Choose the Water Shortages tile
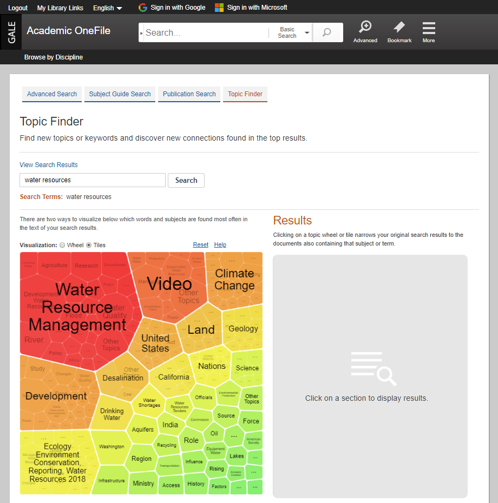The image size is (498, 503). (x=149, y=402)
